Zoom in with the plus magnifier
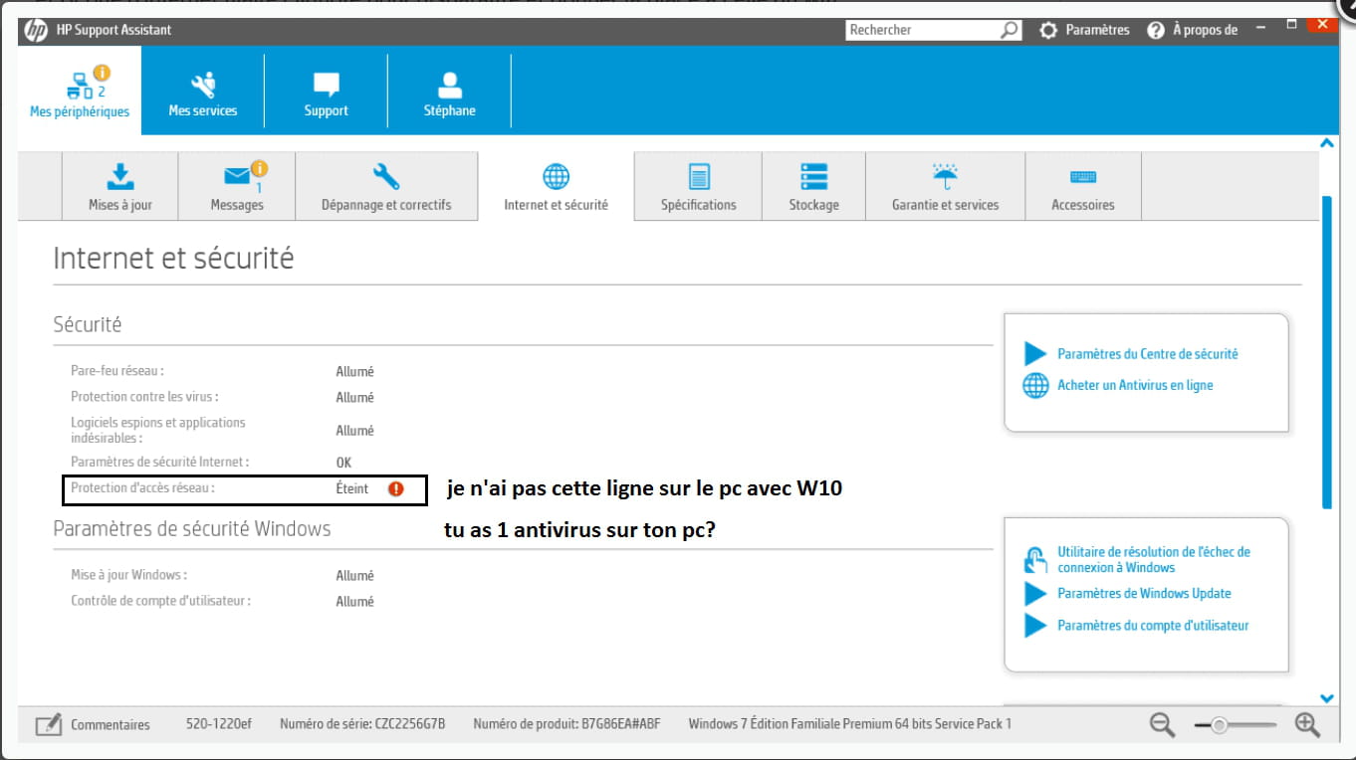 [x=1307, y=725]
